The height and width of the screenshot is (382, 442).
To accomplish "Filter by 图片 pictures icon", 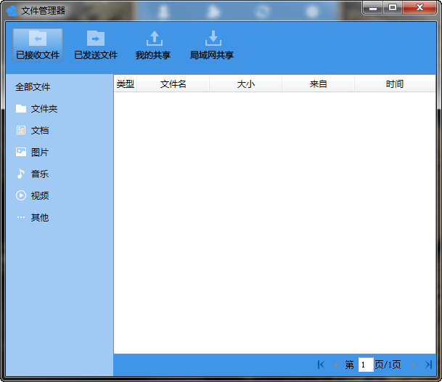I will [x=21, y=153].
